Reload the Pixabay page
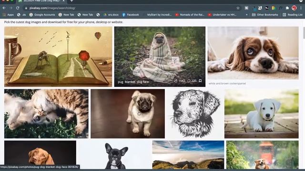The width and height of the screenshot is (305, 171). point(18,8)
